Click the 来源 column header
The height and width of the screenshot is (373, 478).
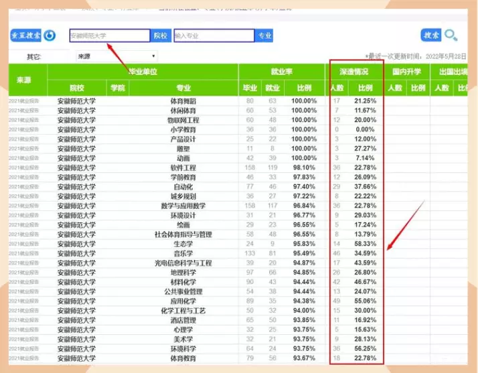tap(24, 80)
